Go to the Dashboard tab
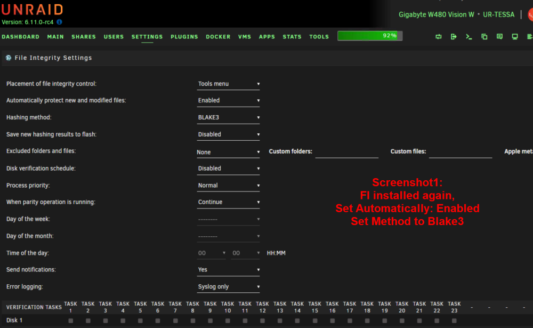Screen dimensions: 533x328 (x=20, y=37)
